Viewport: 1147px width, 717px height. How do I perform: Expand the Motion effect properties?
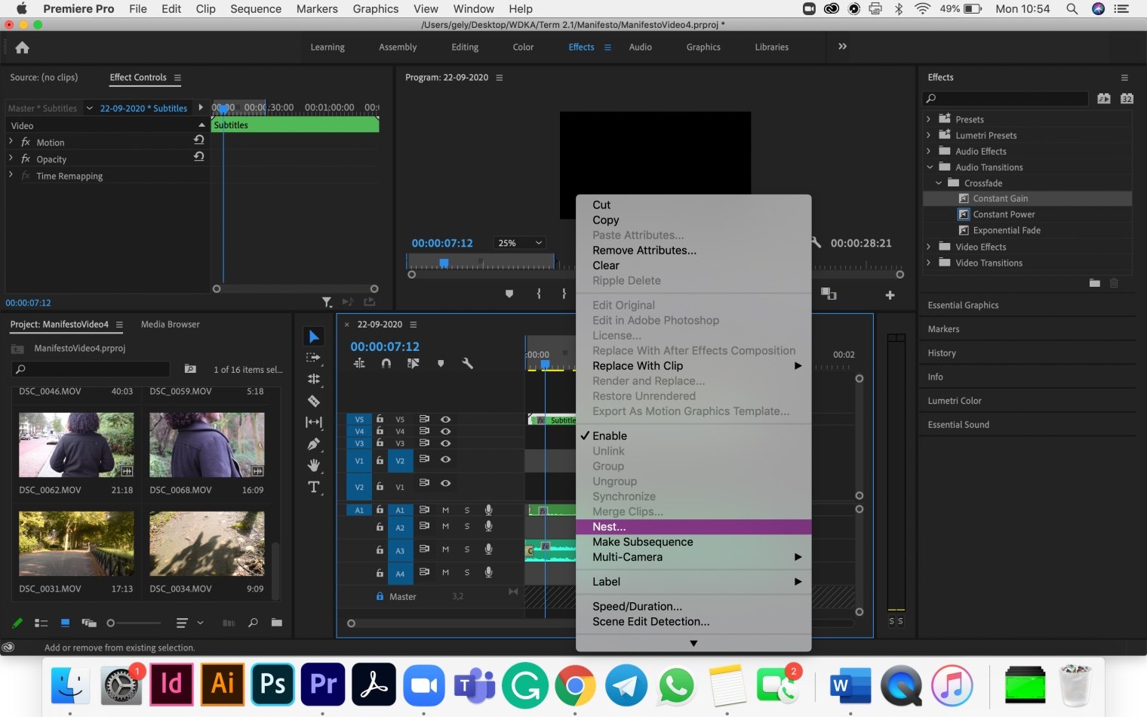11,141
